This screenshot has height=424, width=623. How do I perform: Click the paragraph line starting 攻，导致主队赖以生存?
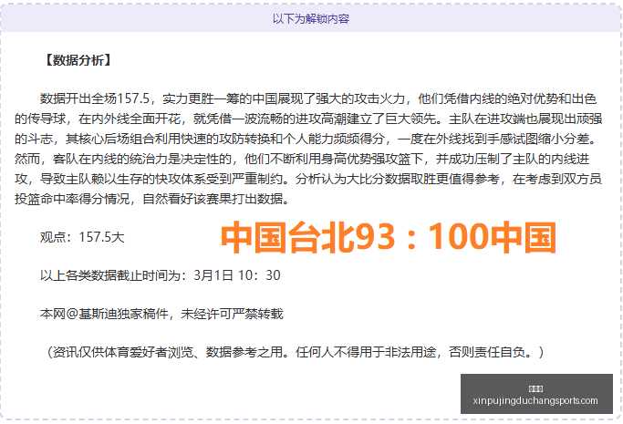coord(308,179)
